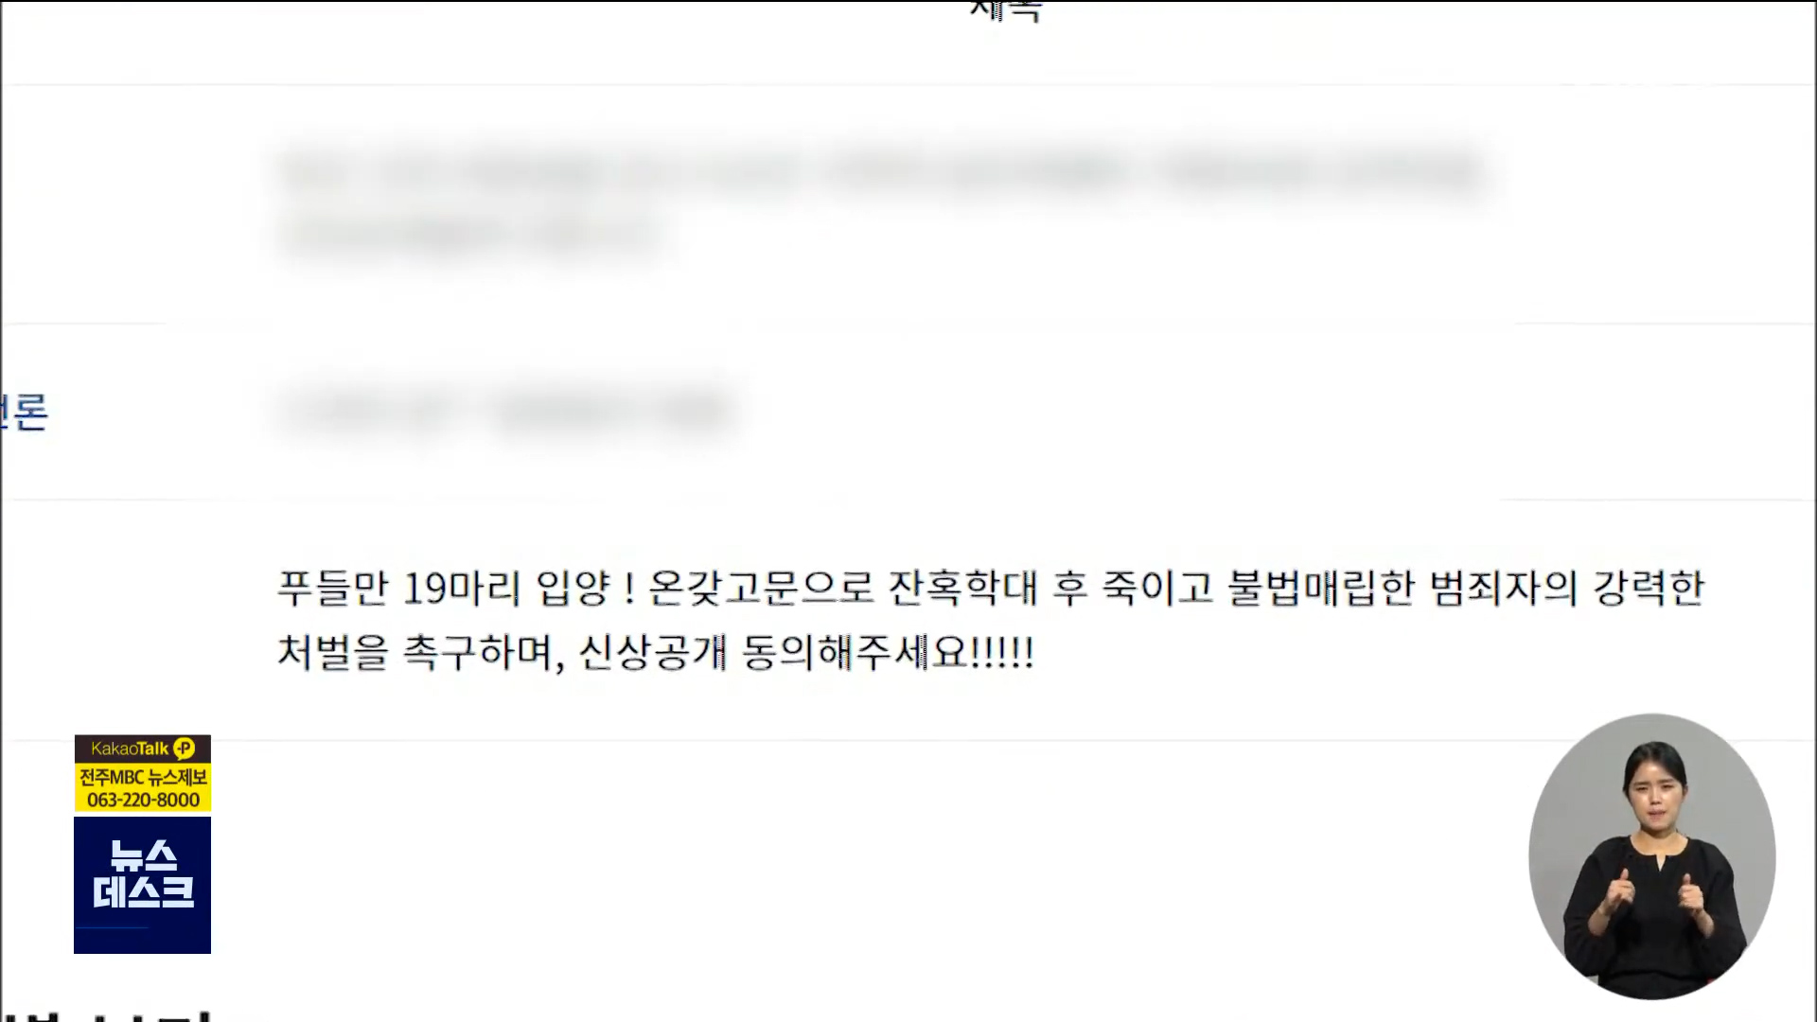Click the 063-220-8000 phone number

(143, 800)
